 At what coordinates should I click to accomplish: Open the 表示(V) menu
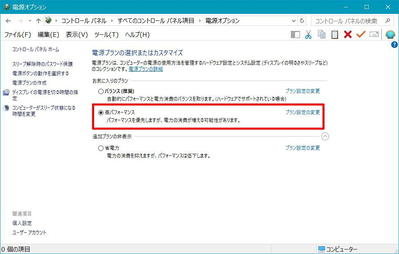[x=77, y=35]
